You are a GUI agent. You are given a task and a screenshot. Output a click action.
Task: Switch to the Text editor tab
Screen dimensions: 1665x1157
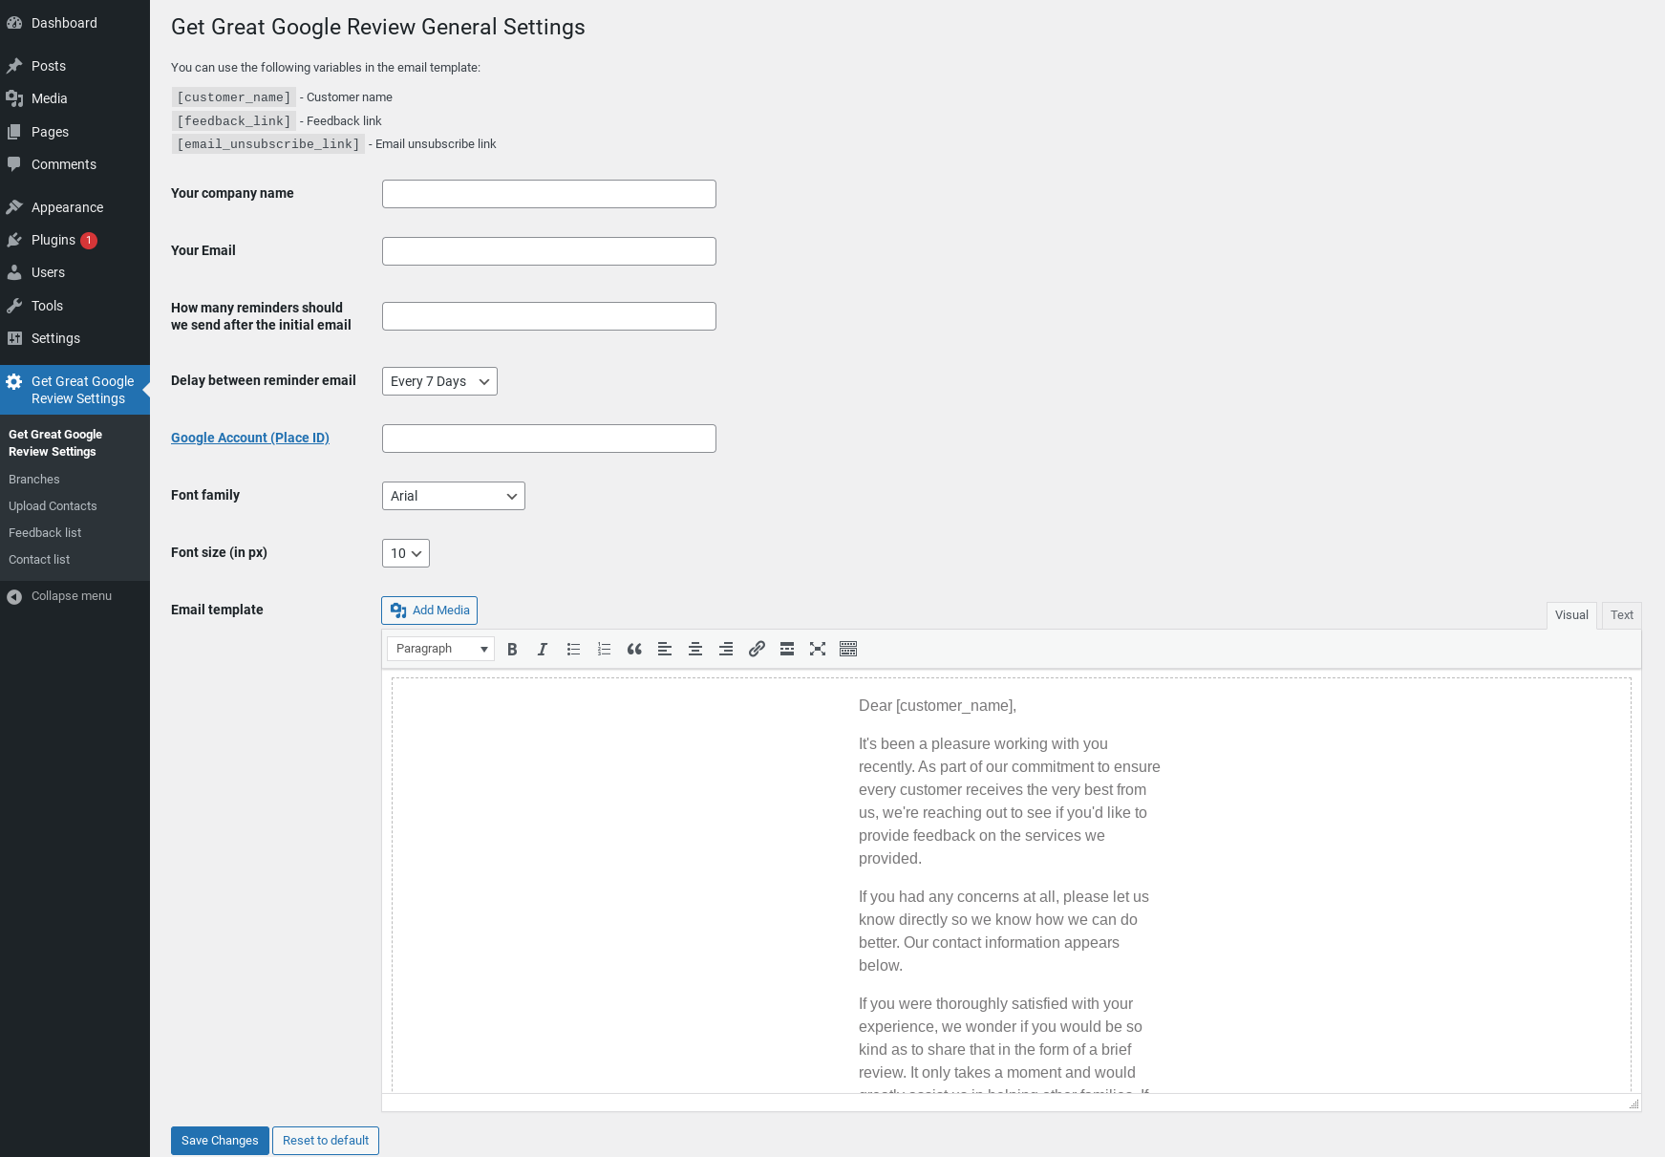[x=1621, y=615]
